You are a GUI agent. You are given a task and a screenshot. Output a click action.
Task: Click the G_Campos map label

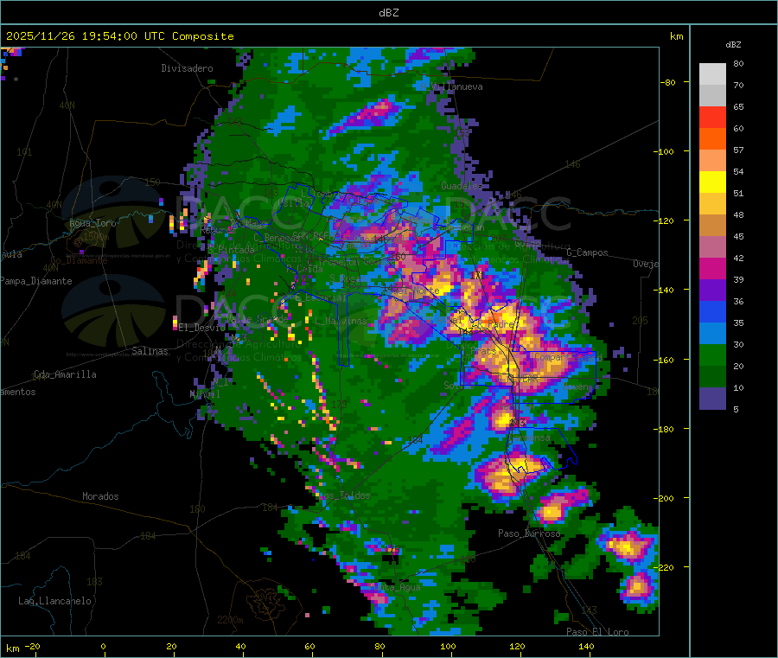point(588,252)
